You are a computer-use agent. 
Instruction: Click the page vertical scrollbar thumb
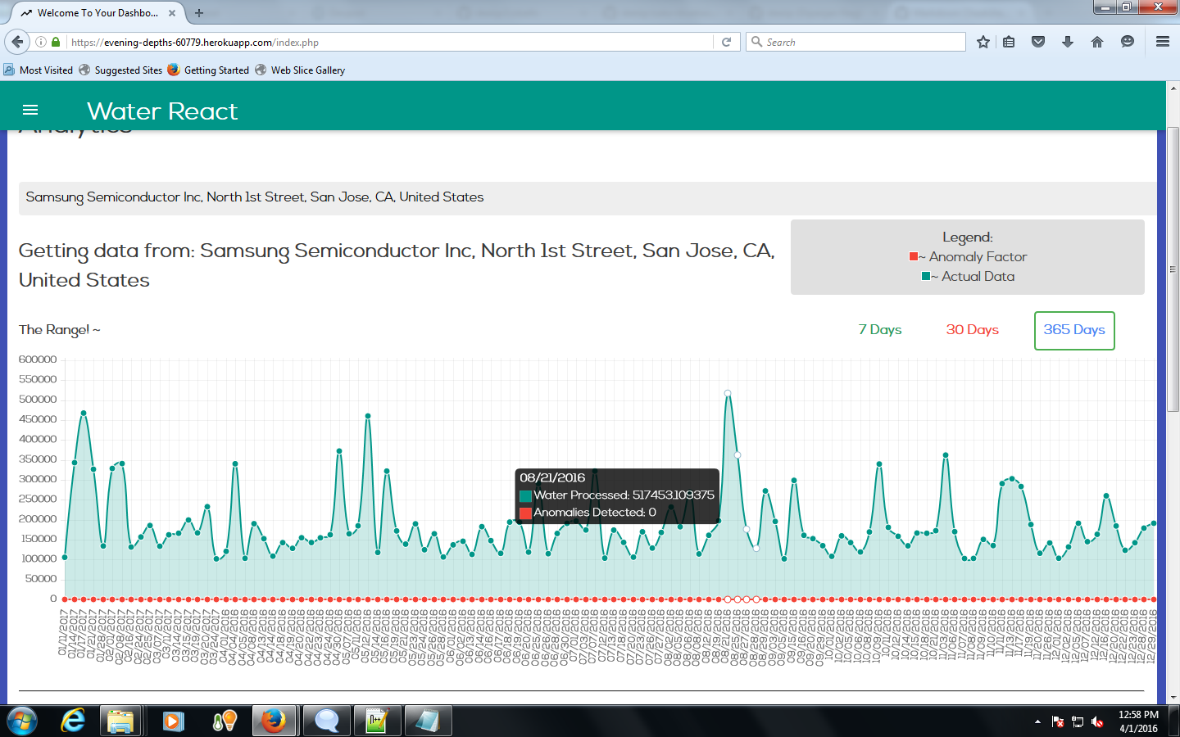tap(1173, 269)
